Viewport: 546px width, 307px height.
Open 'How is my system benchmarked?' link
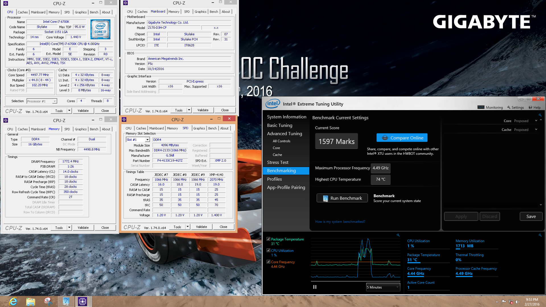pos(340,222)
